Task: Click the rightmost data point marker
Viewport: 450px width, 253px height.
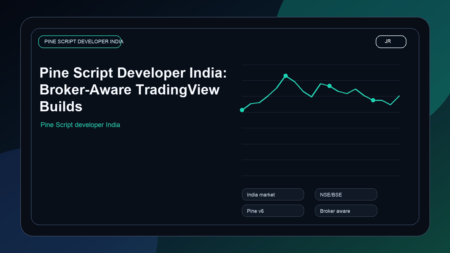Action: [x=373, y=100]
